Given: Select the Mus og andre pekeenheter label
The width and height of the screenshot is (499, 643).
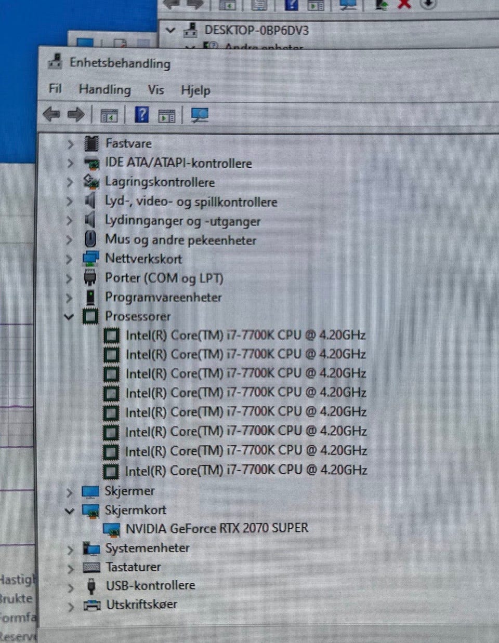Looking at the screenshot, I should (x=180, y=240).
